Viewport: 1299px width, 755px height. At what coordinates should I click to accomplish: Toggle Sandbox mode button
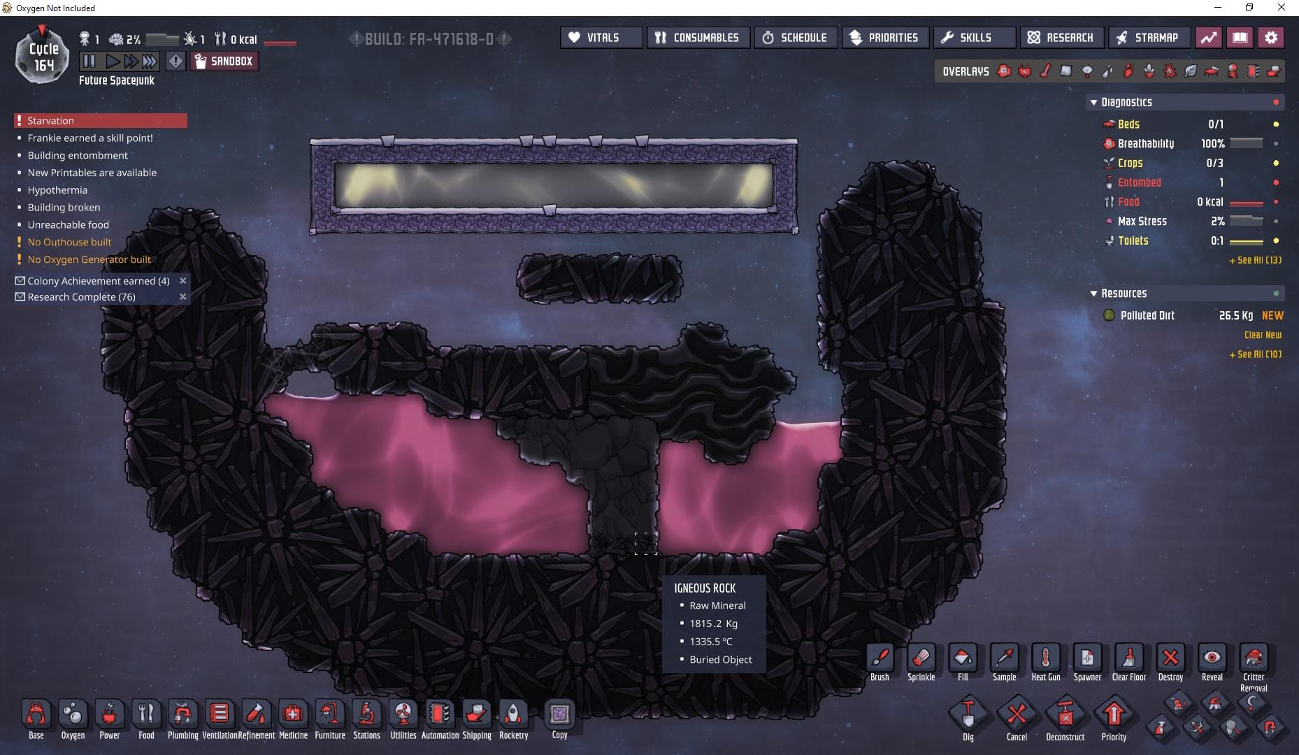point(224,62)
